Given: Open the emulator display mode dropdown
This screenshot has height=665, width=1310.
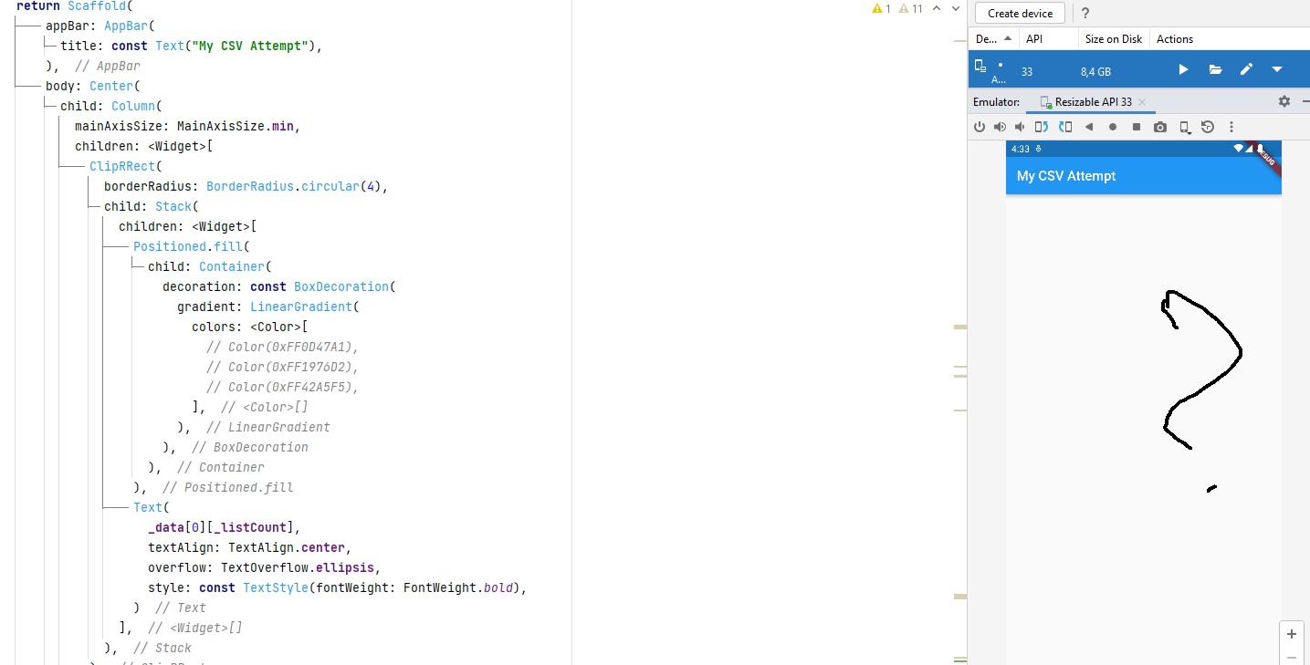Looking at the screenshot, I should 1185,127.
